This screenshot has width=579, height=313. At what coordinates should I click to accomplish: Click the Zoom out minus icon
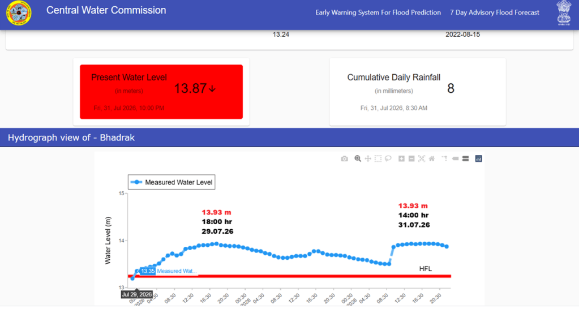click(x=411, y=158)
